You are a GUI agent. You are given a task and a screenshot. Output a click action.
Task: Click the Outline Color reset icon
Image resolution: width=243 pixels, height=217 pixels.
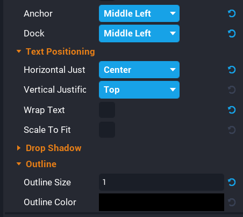232,202
